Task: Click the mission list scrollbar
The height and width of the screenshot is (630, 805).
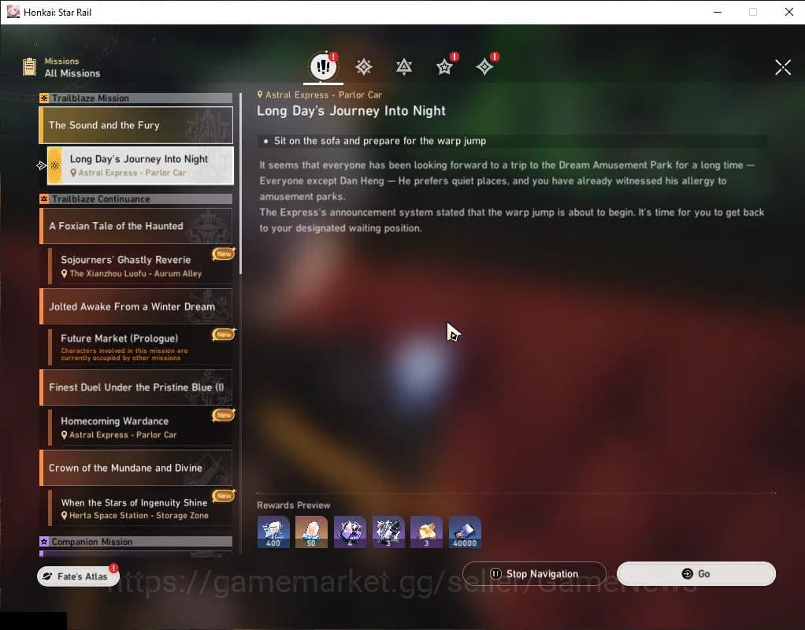Action: tap(240, 183)
